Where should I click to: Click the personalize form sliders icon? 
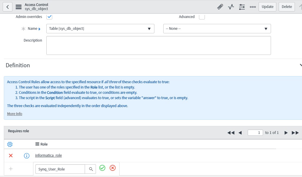pos(241,6)
